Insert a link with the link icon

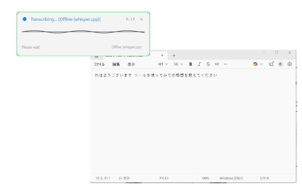coord(217,64)
